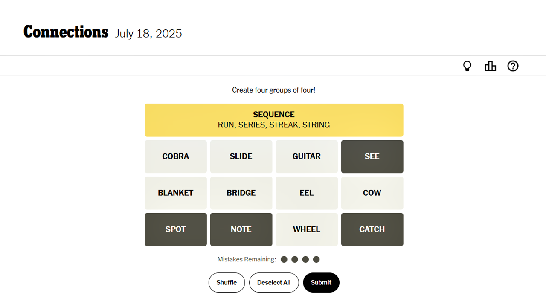Select the COBRA tile

pos(176,156)
